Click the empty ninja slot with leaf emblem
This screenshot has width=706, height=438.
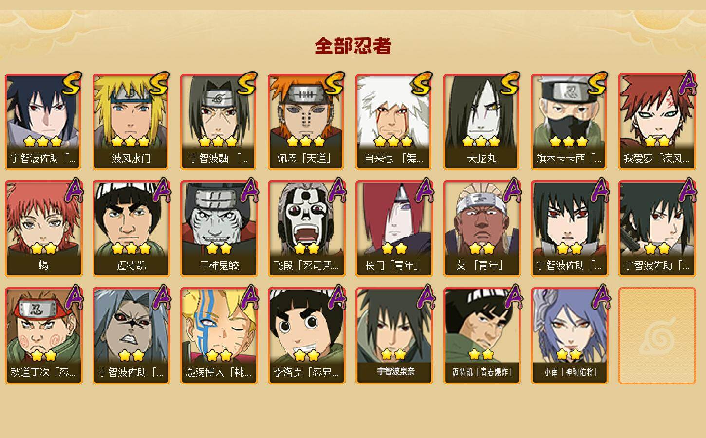click(657, 336)
